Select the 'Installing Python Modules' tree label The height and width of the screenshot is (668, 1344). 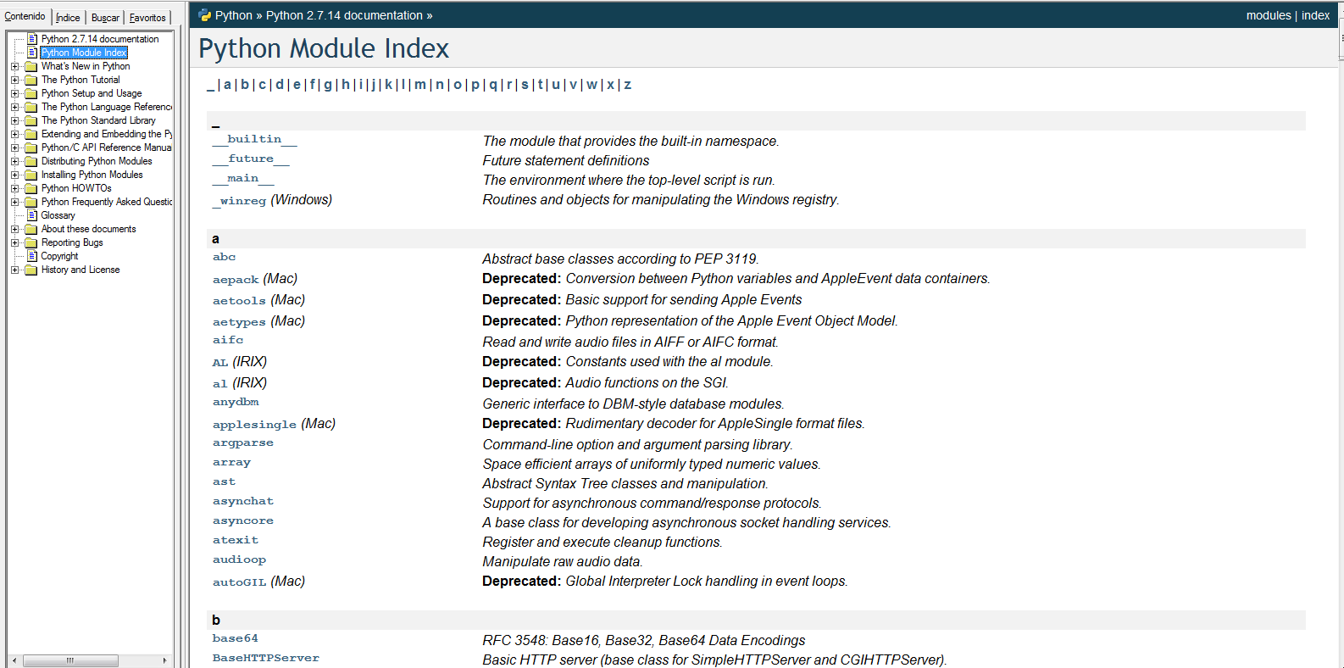coord(92,175)
